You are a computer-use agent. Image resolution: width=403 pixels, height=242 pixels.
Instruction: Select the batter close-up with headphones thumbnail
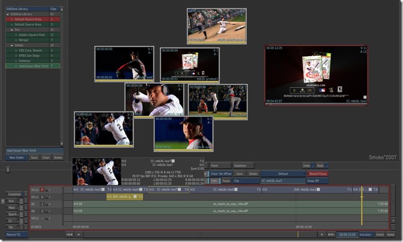[154, 100]
